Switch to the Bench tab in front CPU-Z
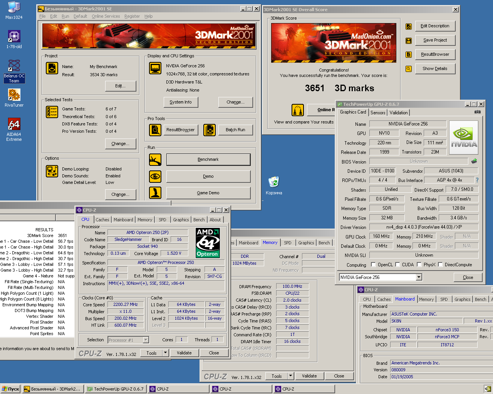The width and height of the screenshot is (493, 394). [x=199, y=220]
